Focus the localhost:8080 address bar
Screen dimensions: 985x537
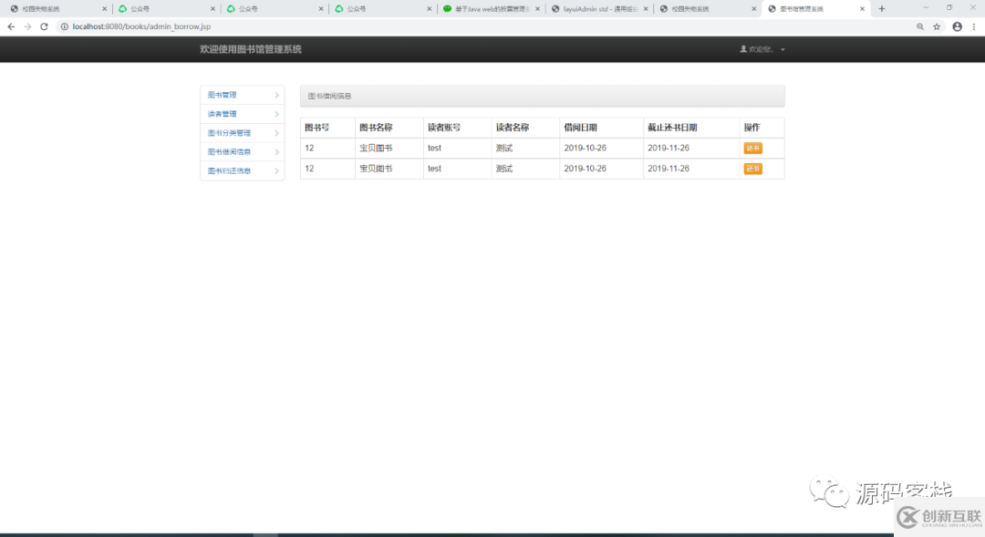483,26
